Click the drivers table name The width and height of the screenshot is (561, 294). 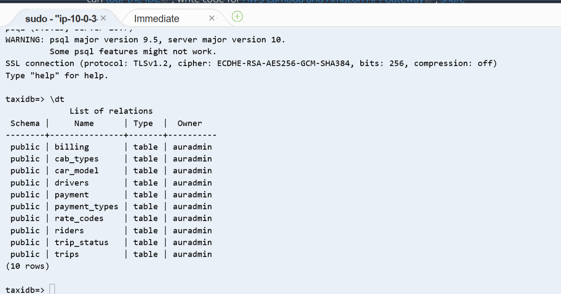point(72,183)
